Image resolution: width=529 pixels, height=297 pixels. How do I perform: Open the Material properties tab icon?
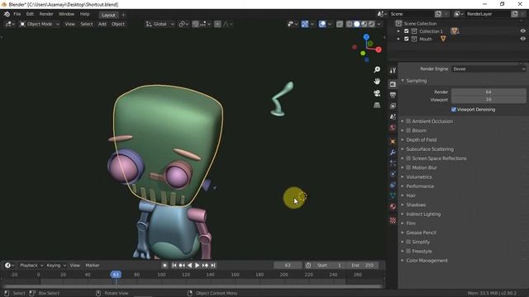(x=393, y=206)
